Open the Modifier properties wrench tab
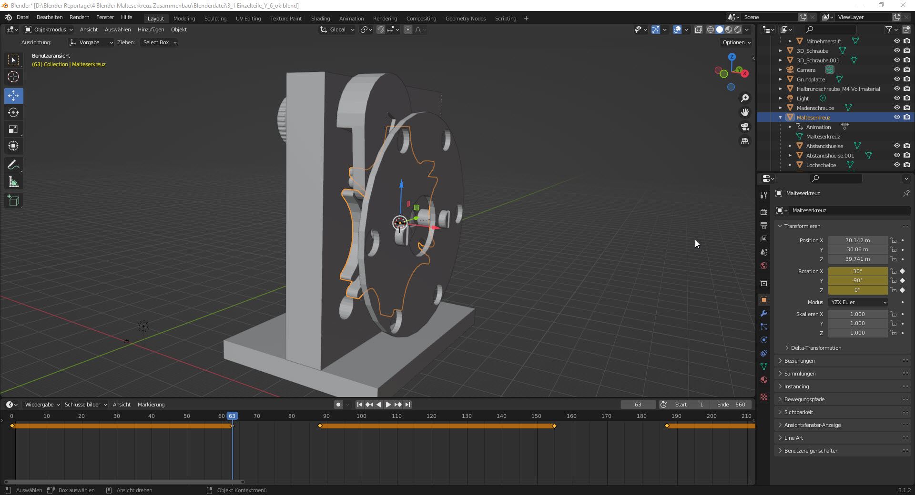This screenshot has width=915, height=495. click(764, 313)
